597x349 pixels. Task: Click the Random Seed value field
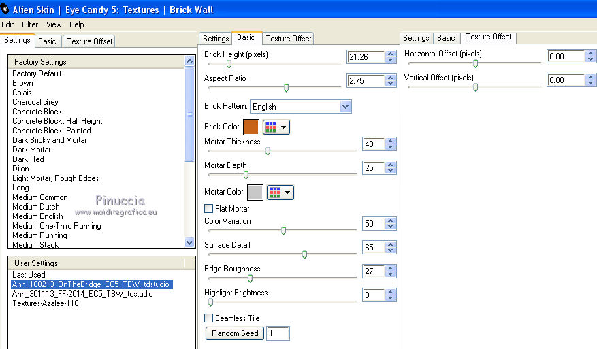click(x=278, y=333)
